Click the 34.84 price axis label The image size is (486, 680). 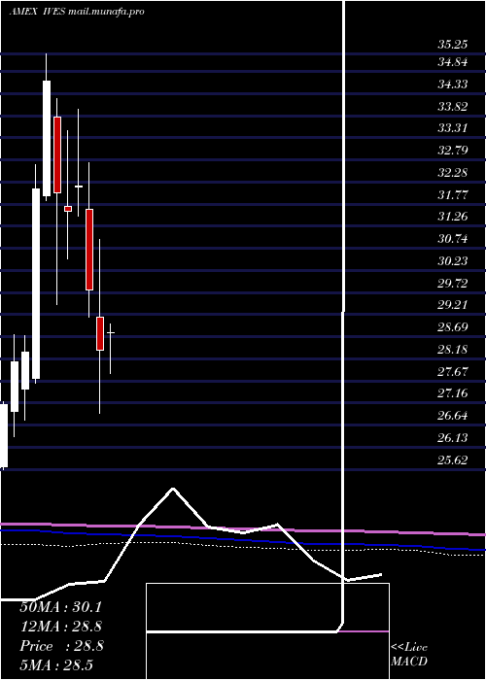453,62
